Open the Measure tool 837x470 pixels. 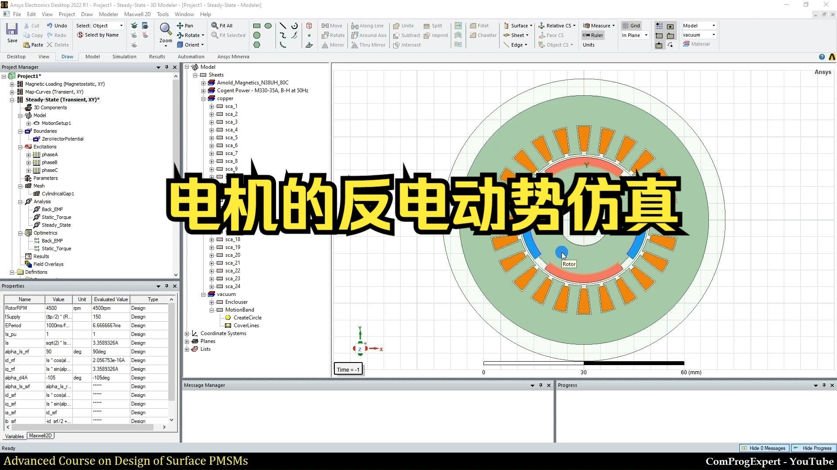click(x=598, y=25)
